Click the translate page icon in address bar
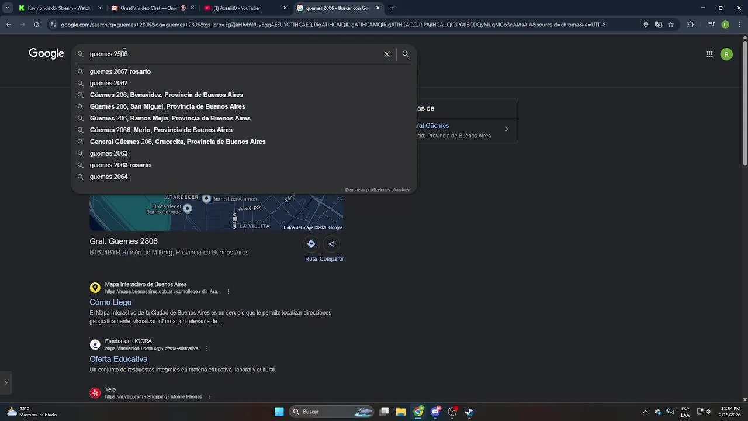 point(658,25)
